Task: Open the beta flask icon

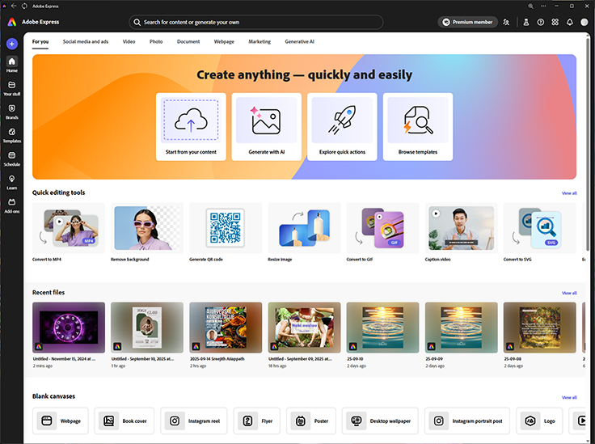Action: [525, 23]
